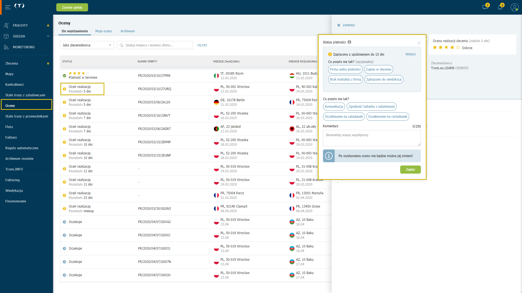The height and width of the screenshot is (293, 522).
Task: Toggle the Firma unika płatności tag
Action: tap(345, 69)
